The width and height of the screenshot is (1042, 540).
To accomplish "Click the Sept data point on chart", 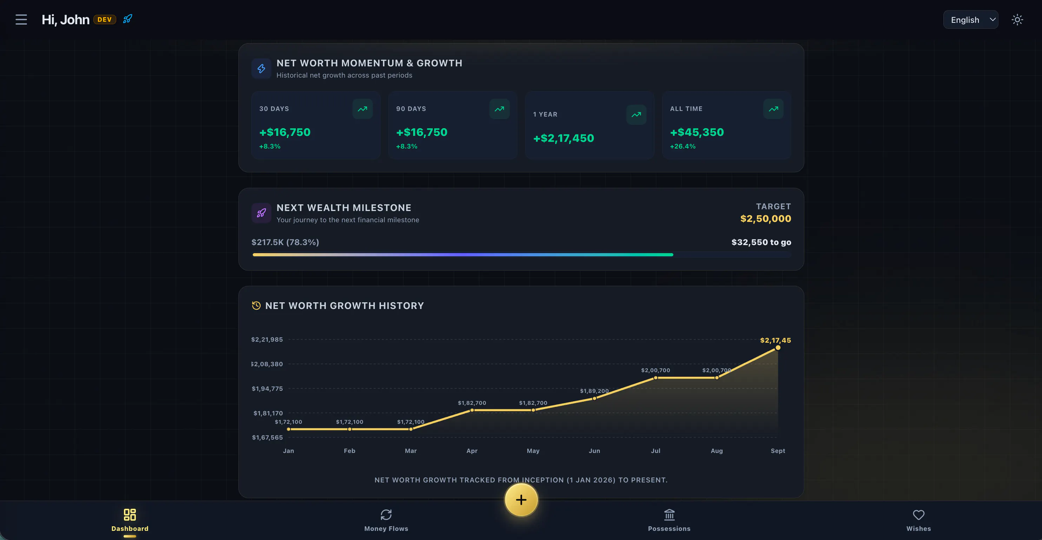I will point(777,348).
